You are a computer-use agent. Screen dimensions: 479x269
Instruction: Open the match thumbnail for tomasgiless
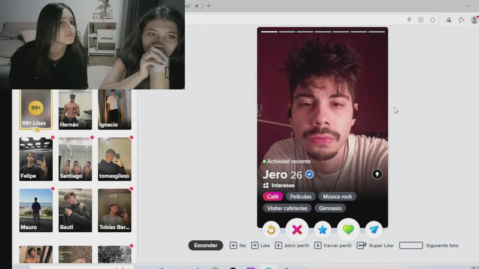115,159
